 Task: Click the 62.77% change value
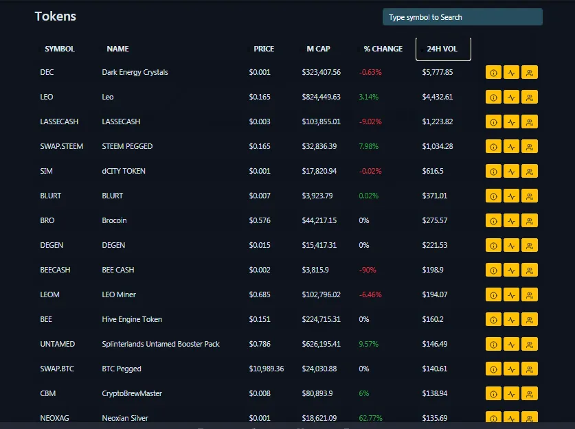click(370, 418)
